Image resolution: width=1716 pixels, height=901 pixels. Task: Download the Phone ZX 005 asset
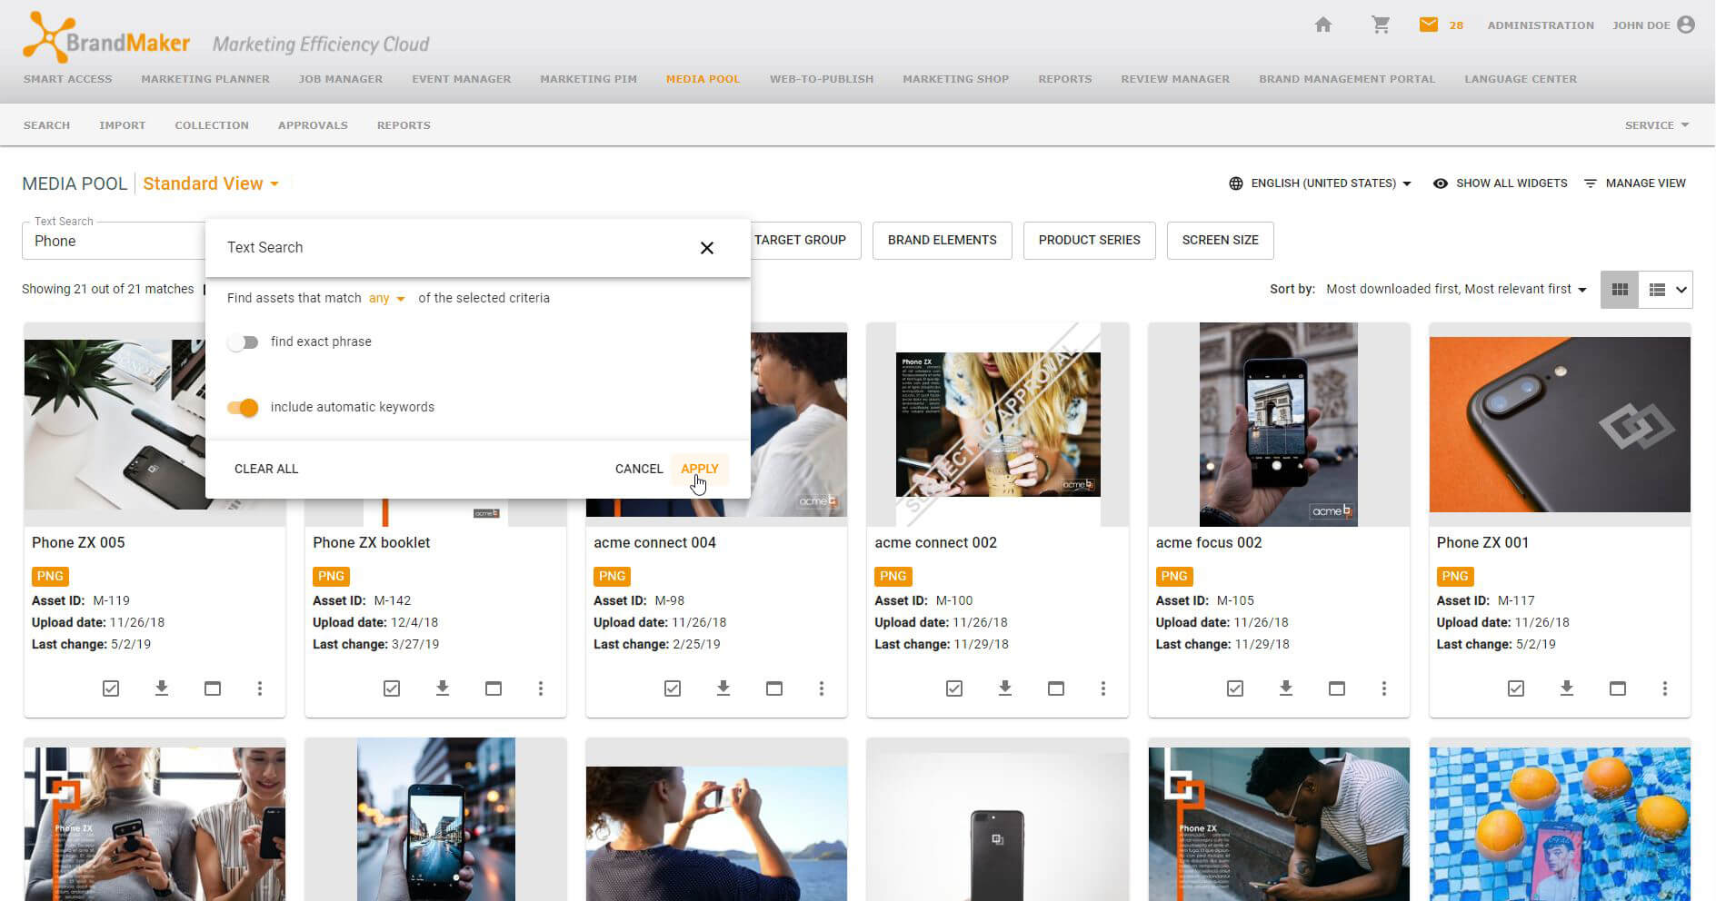pos(162,688)
